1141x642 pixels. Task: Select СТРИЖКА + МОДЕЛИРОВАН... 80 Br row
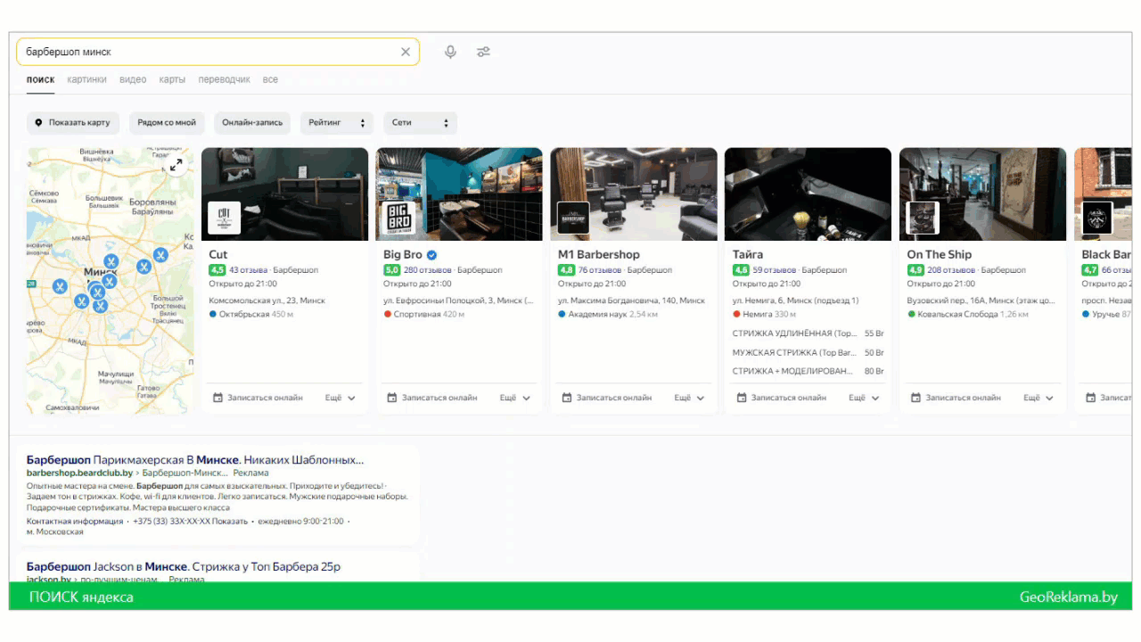pyautogui.click(x=808, y=371)
